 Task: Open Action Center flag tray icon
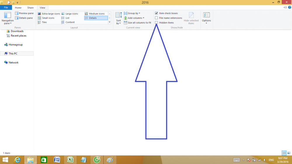[248, 160]
